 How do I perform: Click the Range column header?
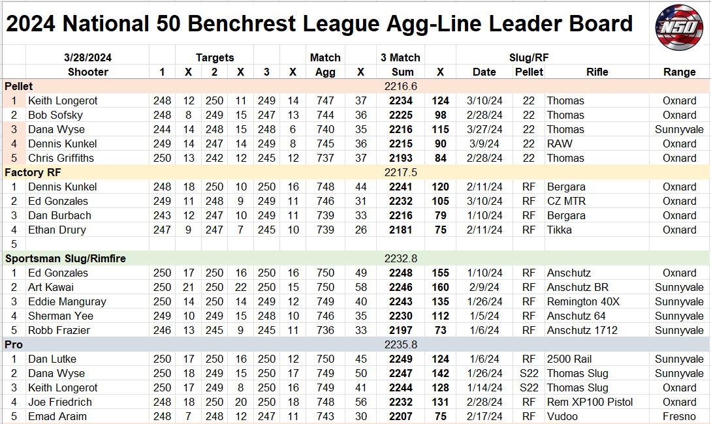679,72
